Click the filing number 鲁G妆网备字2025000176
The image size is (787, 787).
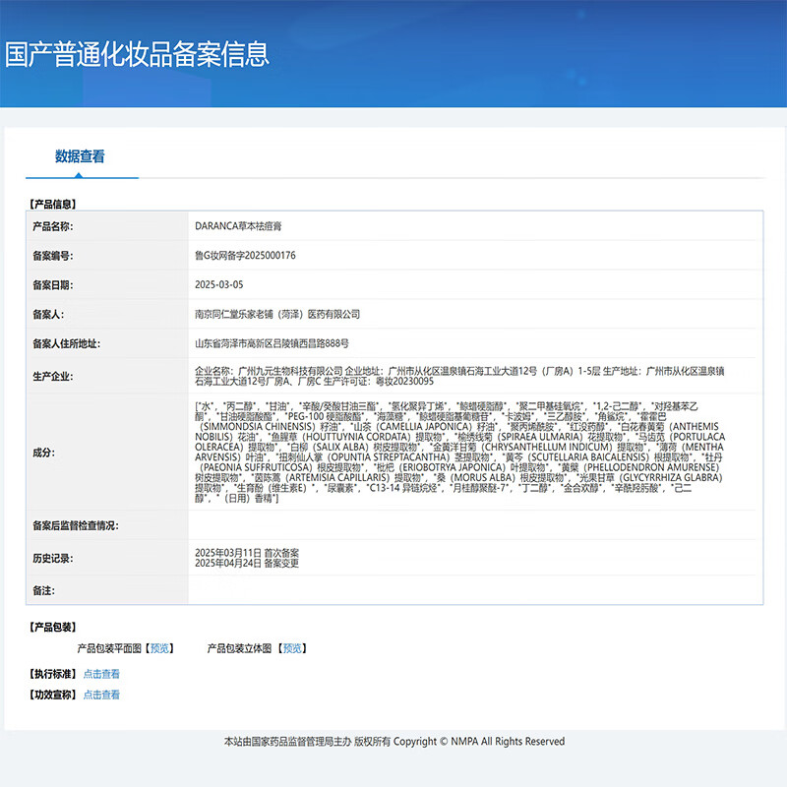[x=245, y=256]
